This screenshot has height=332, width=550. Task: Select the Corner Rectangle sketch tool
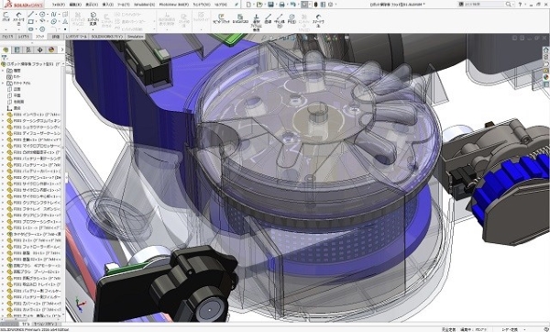(31, 22)
